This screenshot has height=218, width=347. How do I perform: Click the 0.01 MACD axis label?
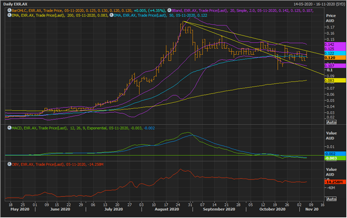pyautogui.click(x=330, y=147)
